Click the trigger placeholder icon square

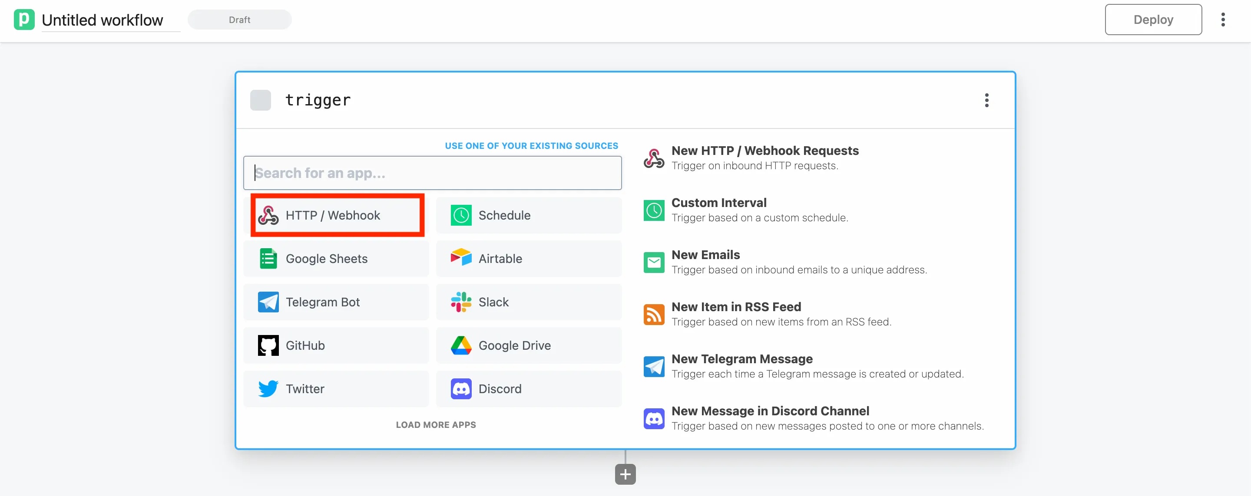260,100
